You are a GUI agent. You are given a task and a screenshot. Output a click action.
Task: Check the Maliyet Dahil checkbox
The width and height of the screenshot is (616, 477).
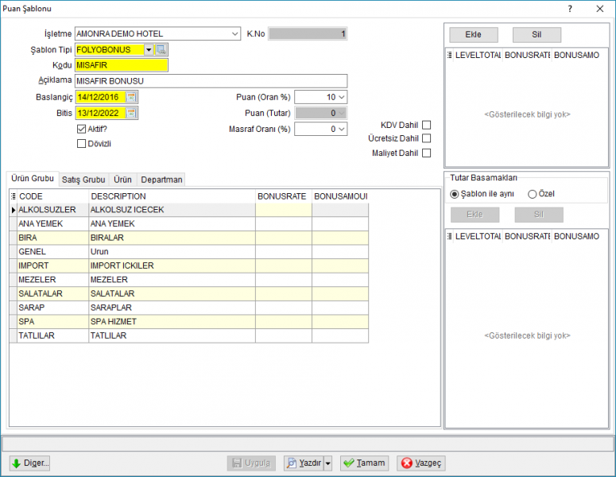[426, 153]
